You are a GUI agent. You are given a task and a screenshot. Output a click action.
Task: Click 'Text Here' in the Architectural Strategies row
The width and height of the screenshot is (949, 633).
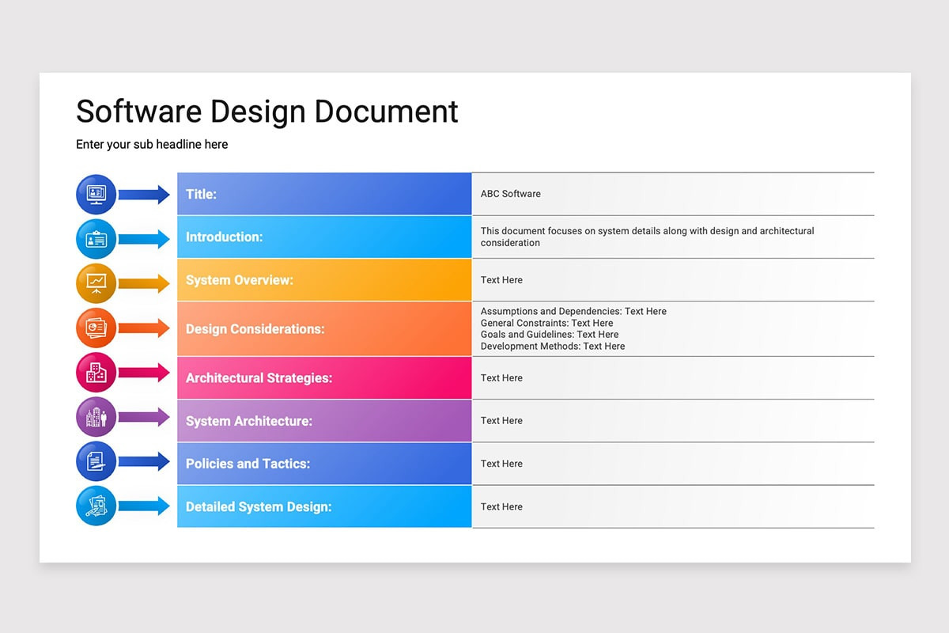click(501, 378)
